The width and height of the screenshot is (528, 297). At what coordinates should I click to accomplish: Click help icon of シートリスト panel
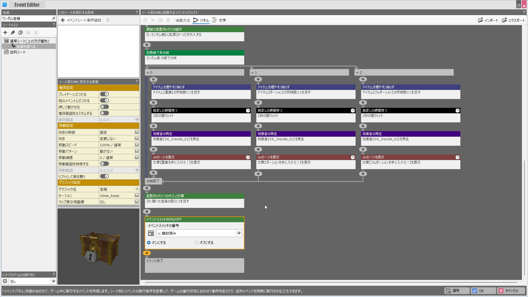[x=54, y=25]
